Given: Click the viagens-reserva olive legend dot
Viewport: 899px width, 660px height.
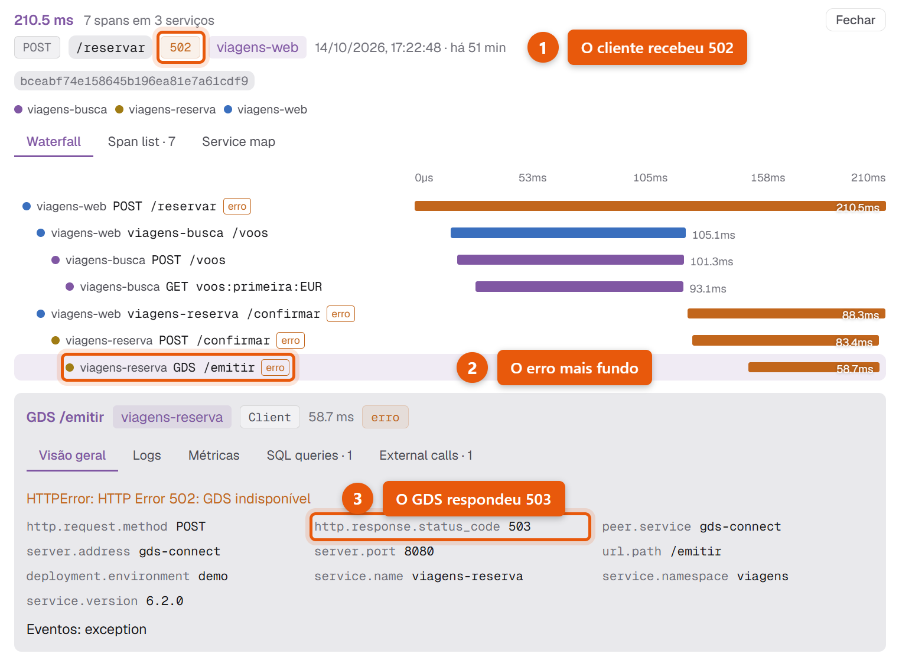Looking at the screenshot, I should [119, 109].
